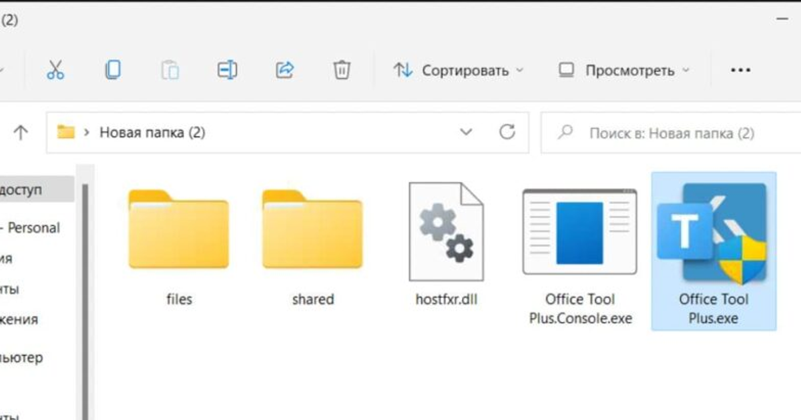Open the three-dots more options menu
Image resolution: width=801 pixels, height=420 pixels.
pos(740,70)
